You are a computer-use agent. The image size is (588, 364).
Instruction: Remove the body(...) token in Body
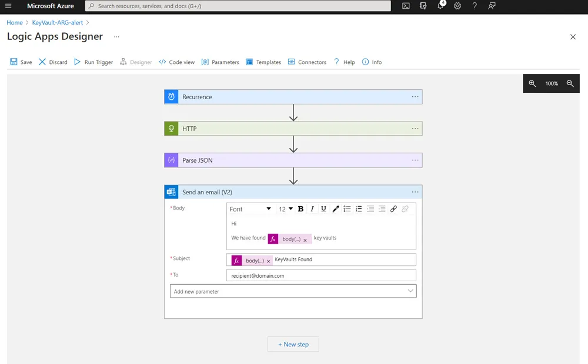pyautogui.click(x=305, y=240)
